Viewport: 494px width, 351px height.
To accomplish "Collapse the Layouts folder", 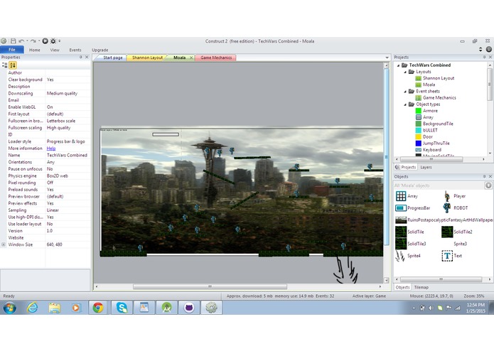I will (405, 72).
